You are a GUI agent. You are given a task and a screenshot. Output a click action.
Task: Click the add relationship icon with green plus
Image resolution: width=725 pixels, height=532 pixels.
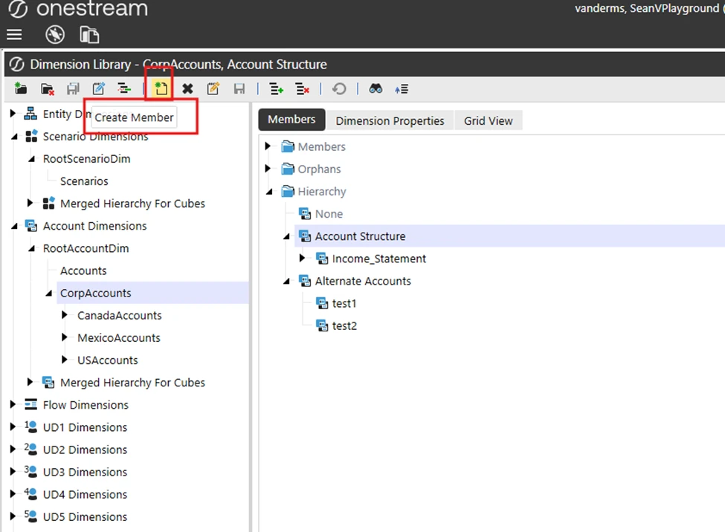click(x=276, y=88)
